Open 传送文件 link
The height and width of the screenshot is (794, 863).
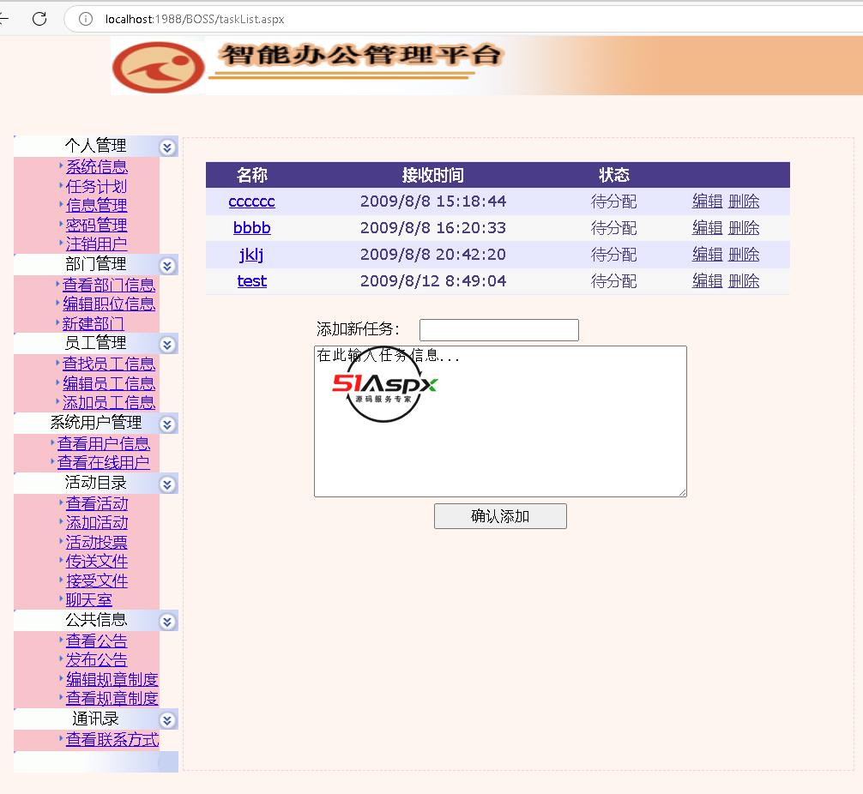(97, 562)
